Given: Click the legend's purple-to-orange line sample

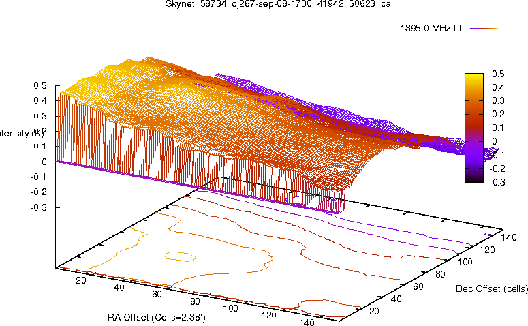Looking at the screenshot, I should (484, 29).
